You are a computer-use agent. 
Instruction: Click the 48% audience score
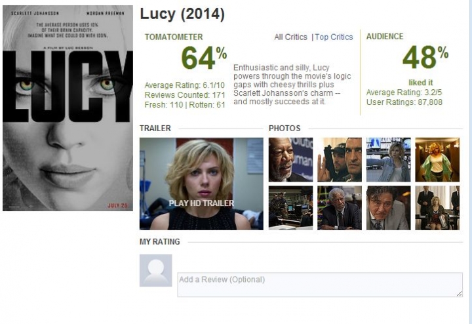[425, 57]
